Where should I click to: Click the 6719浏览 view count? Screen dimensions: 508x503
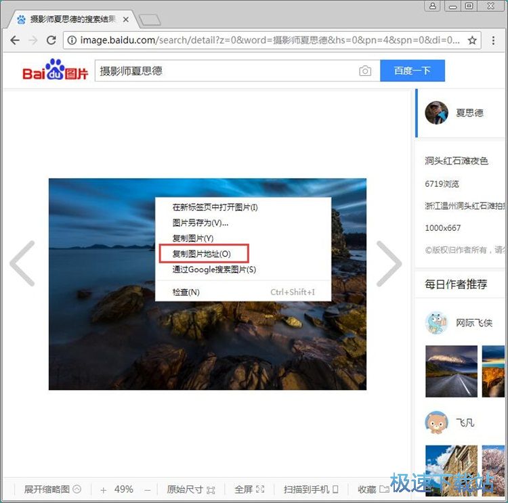(x=442, y=183)
